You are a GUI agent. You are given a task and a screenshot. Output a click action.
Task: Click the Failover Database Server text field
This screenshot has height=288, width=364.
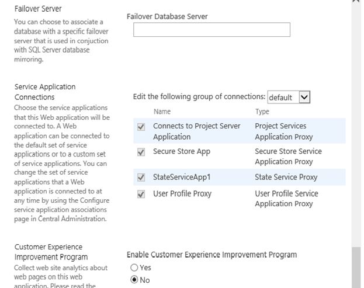[212, 30]
